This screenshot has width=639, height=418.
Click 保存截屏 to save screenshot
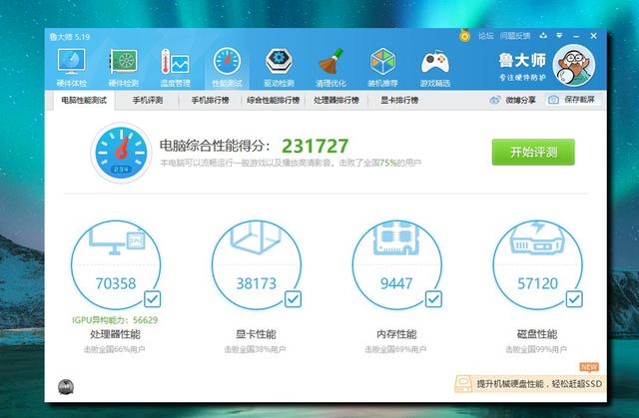click(571, 100)
